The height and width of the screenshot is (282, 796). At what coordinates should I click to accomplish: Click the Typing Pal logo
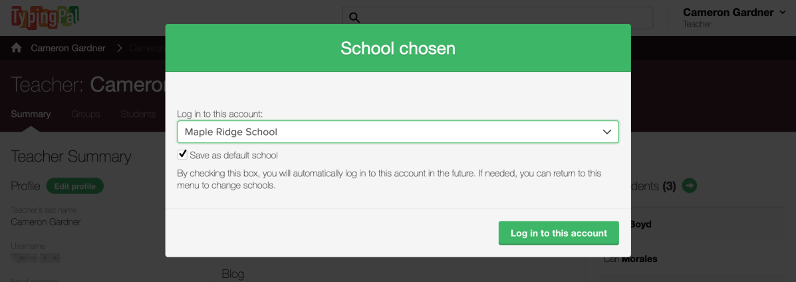click(x=46, y=16)
